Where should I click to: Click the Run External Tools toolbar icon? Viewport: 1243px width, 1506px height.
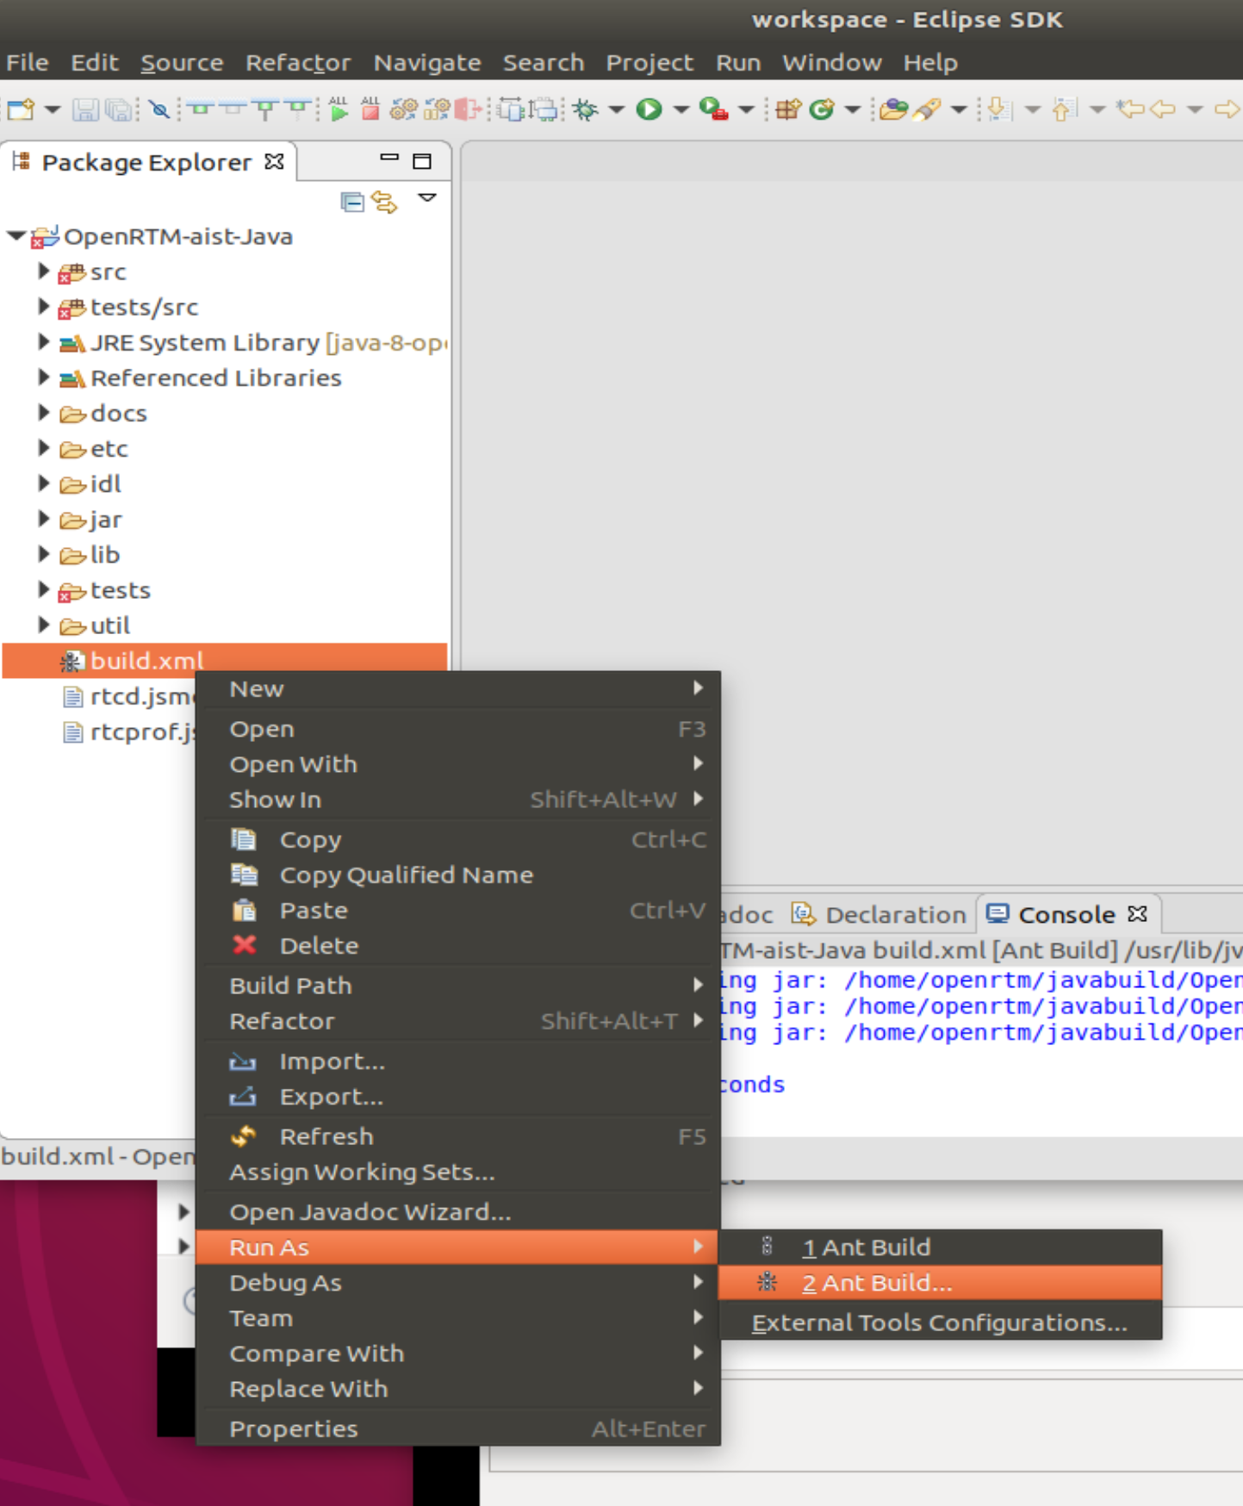[714, 109]
